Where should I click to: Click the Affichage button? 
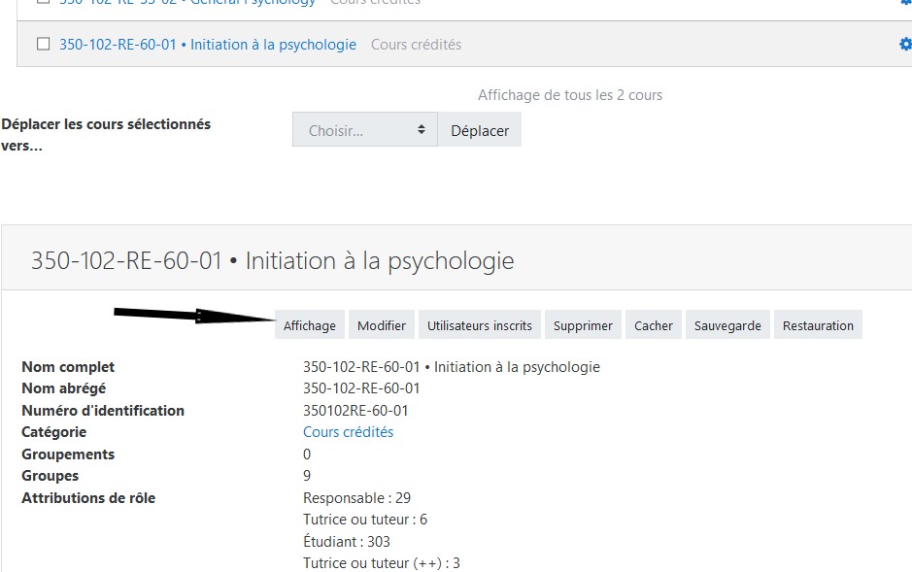pyautogui.click(x=309, y=325)
